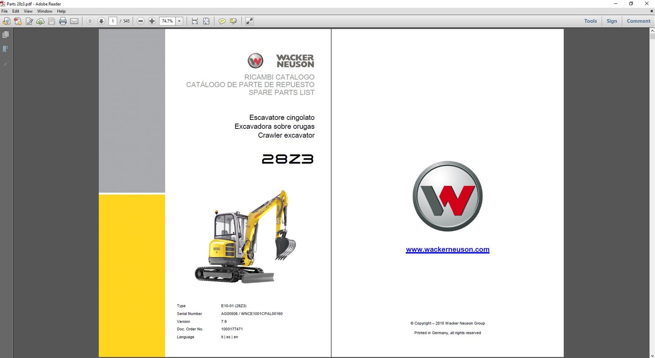This screenshot has width=655, height=358.
Task: Toggle the Bookmarks side panel
Action: pyautogui.click(x=6, y=50)
